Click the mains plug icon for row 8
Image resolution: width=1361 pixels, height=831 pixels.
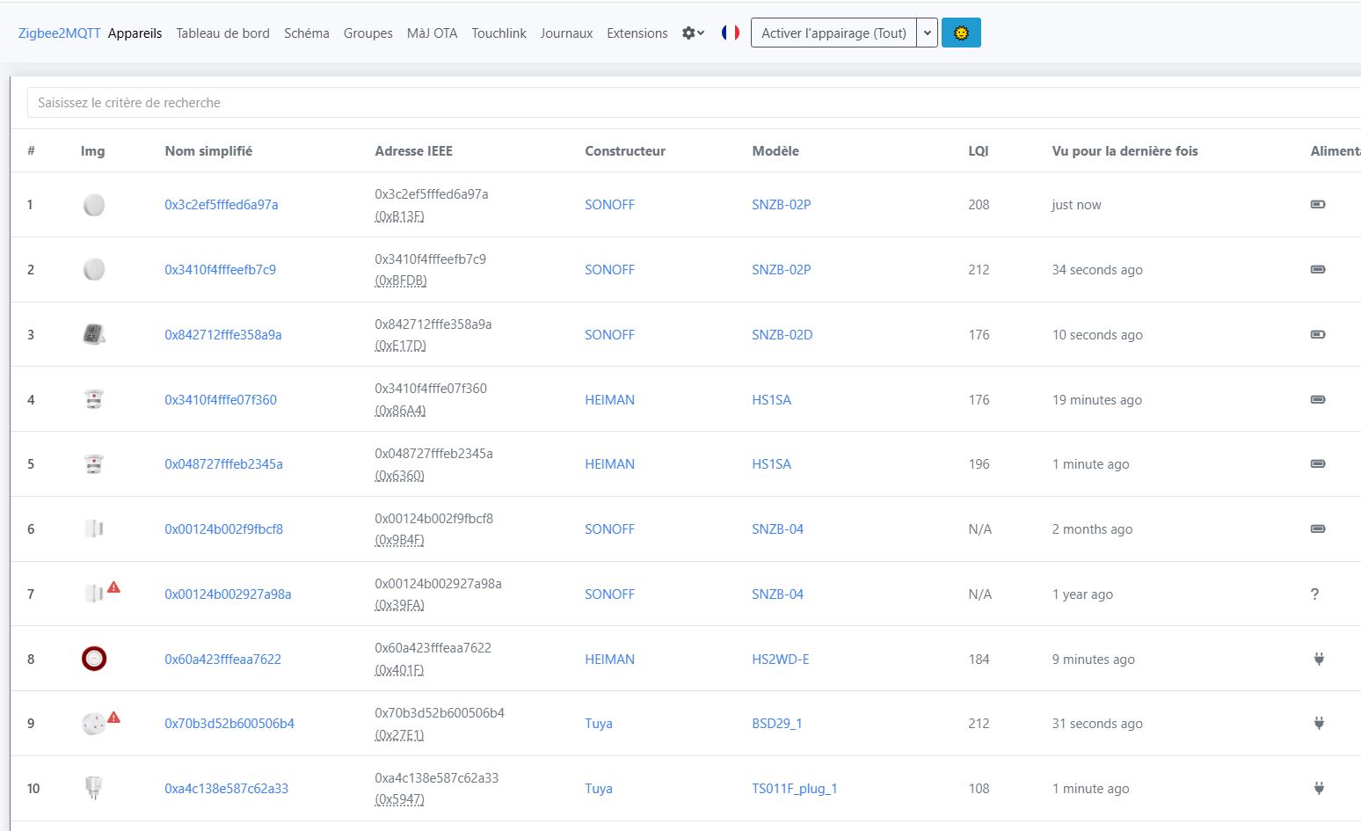coord(1319,659)
